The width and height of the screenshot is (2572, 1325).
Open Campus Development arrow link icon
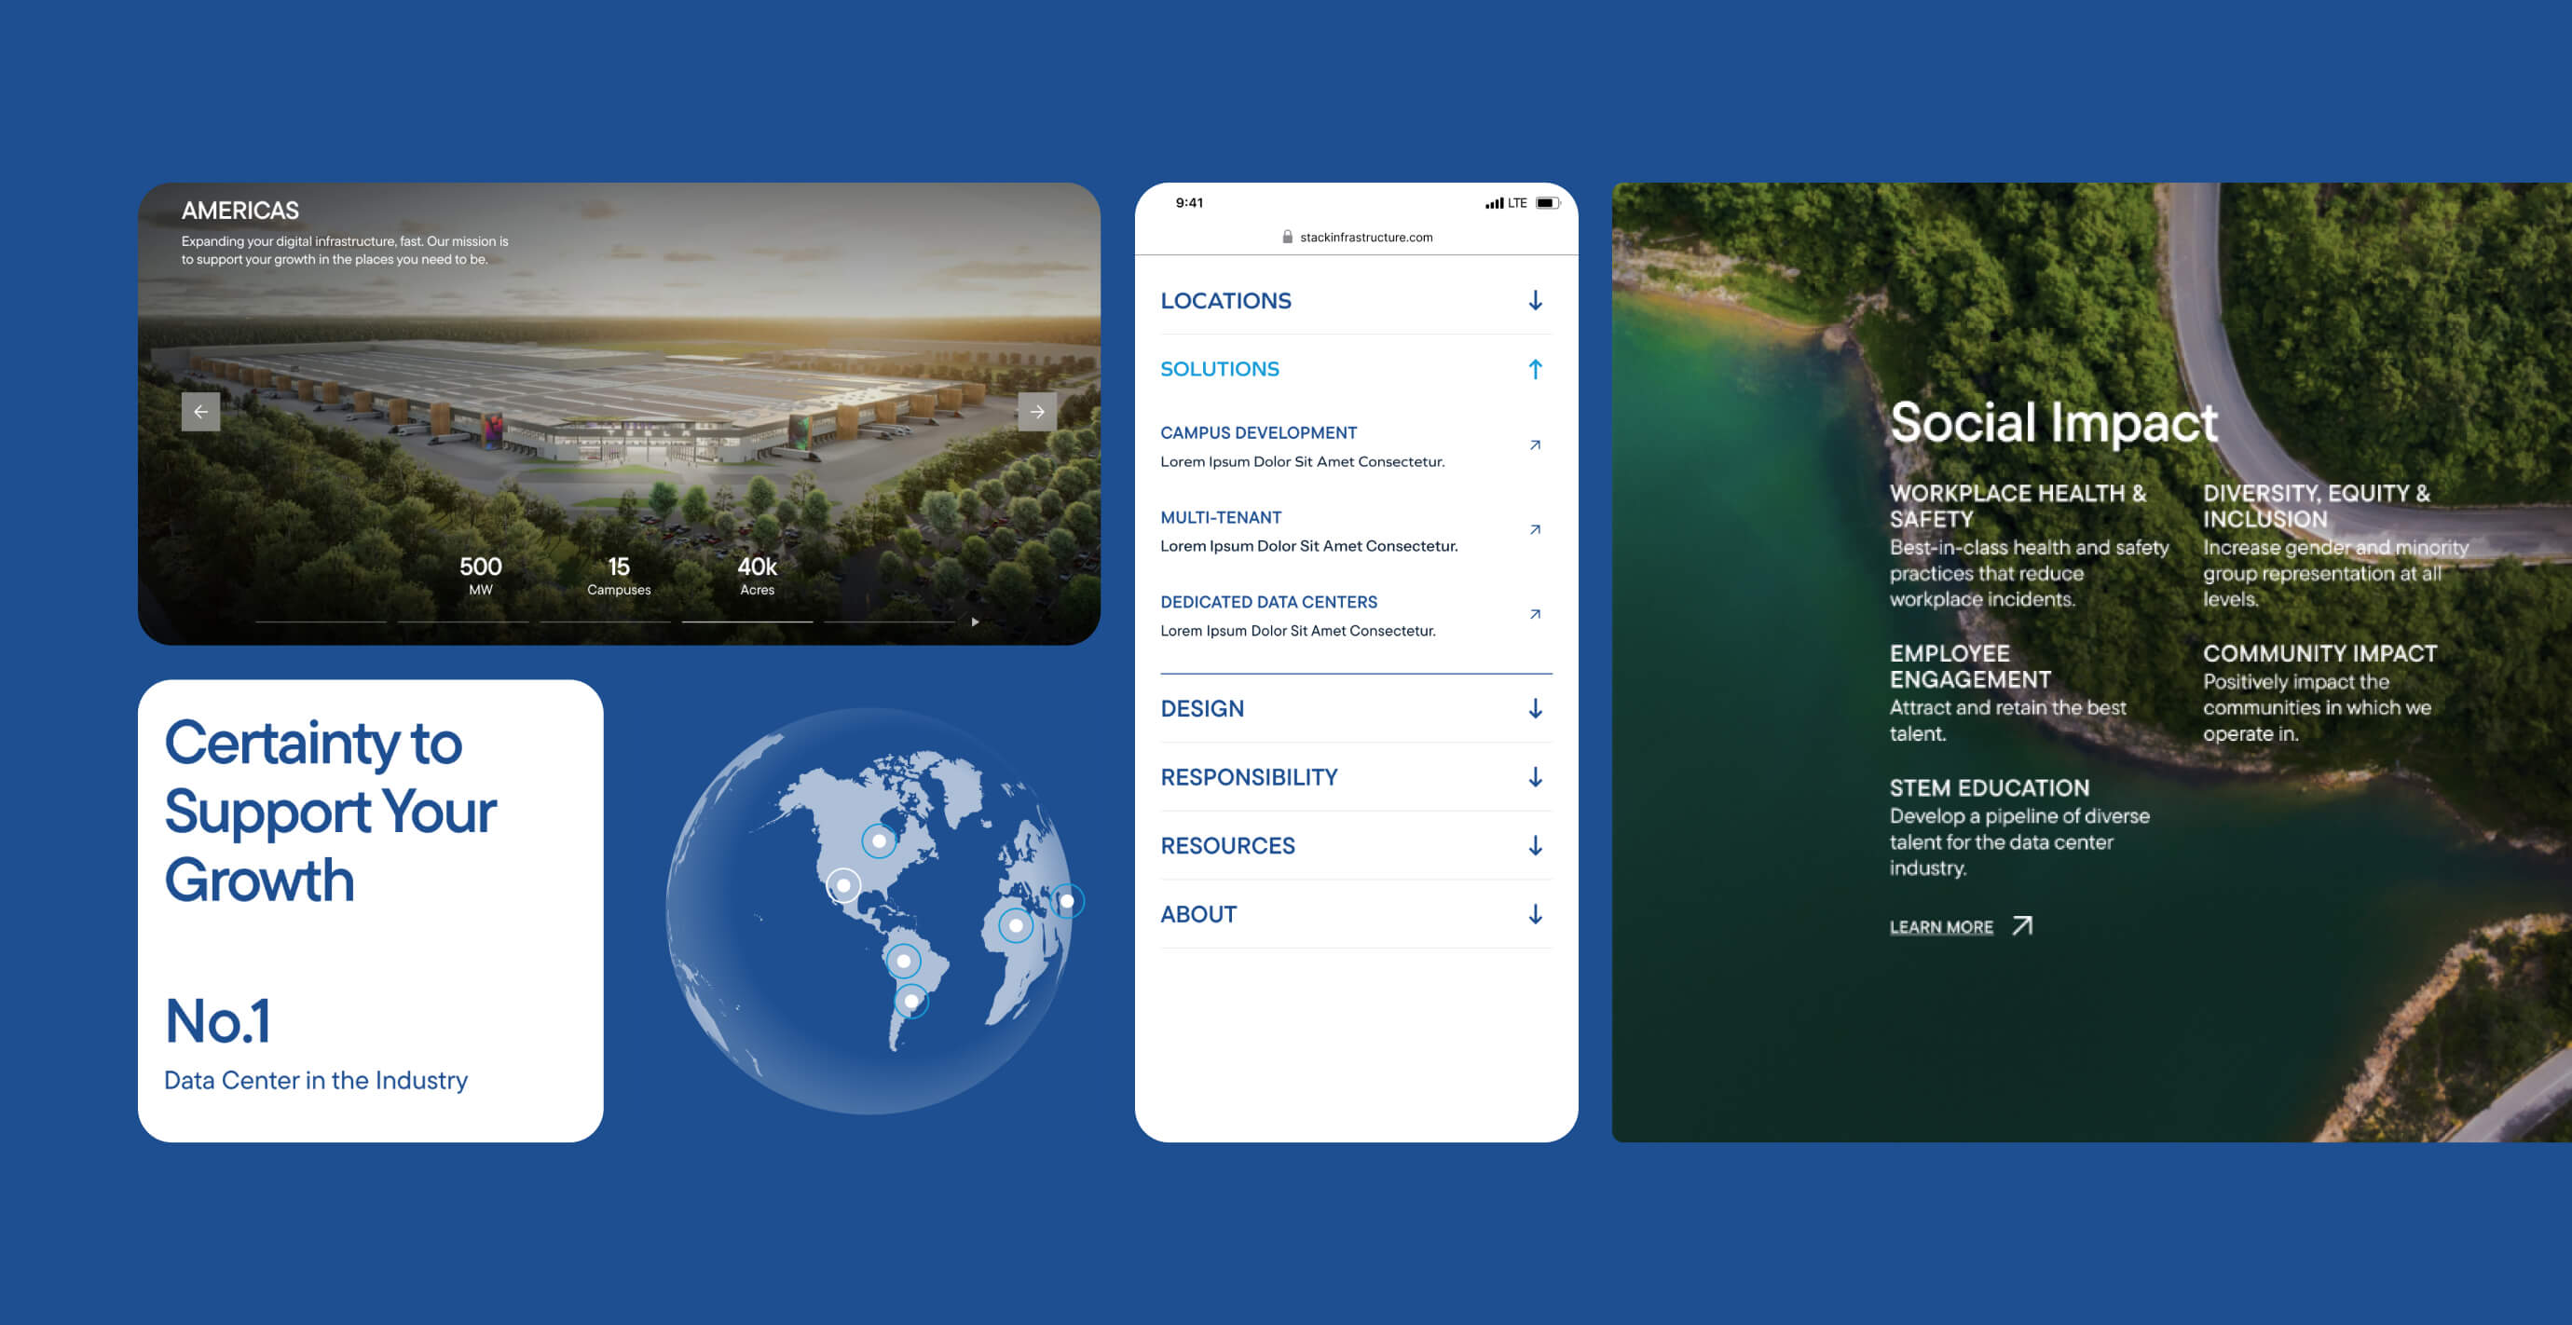pyautogui.click(x=1535, y=445)
